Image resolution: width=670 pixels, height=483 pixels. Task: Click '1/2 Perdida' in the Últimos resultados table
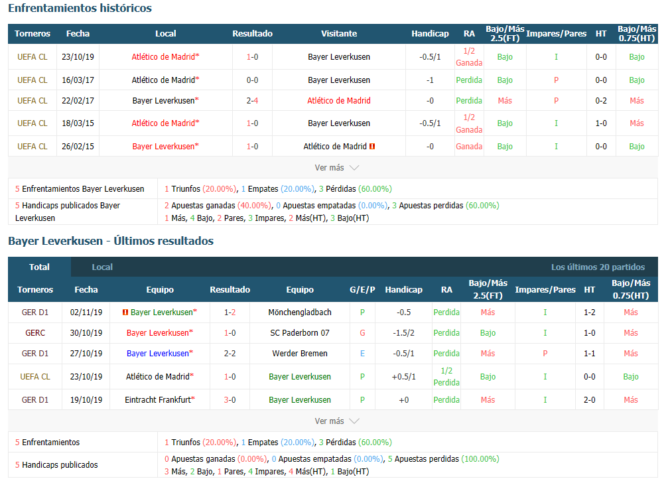click(446, 377)
